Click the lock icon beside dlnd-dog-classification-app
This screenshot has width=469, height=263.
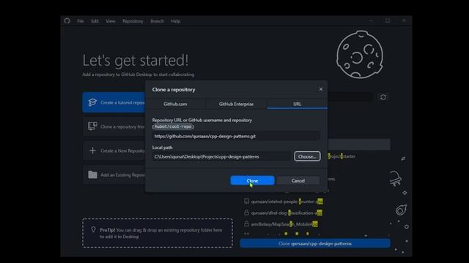click(246, 213)
